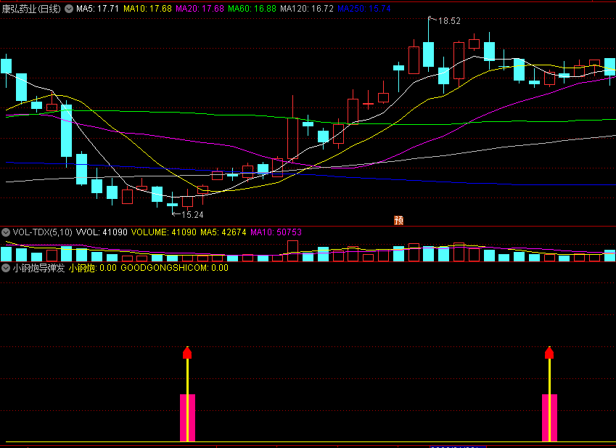
Task: Open the VOL-TDX indicator dropdown arrow
Action: (6, 232)
